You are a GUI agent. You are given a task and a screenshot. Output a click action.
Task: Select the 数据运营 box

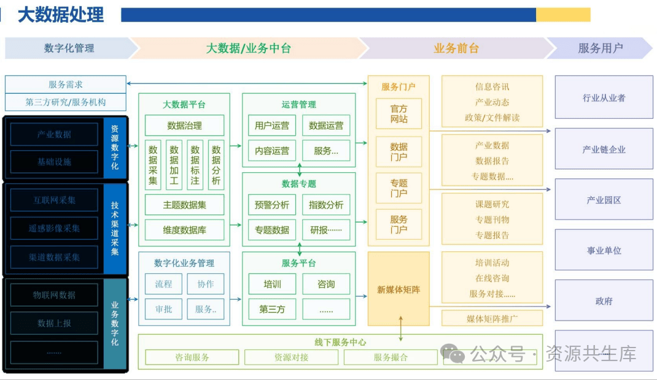click(326, 126)
